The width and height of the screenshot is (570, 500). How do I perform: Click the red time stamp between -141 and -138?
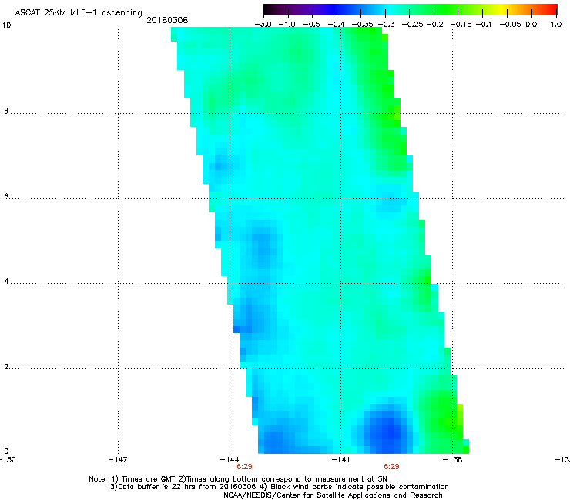tap(391, 467)
